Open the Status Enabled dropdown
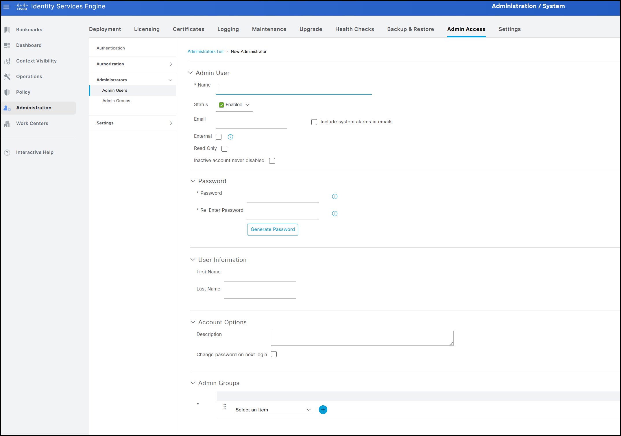The height and width of the screenshot is (436, 621). coord(234,105)
